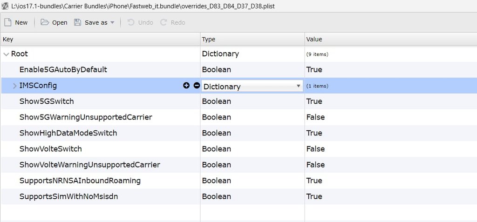Viewport: 477px width, 222px height.
Task: Click False value of ShowVolteSwitch
Action: [315, 149]
